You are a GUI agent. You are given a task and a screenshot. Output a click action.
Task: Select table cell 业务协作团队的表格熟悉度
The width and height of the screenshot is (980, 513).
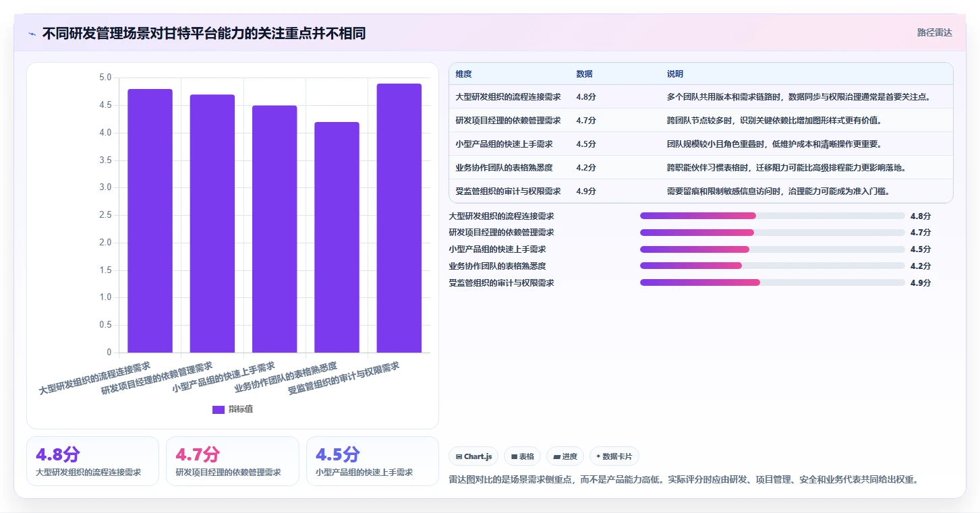tap(504, 168)
